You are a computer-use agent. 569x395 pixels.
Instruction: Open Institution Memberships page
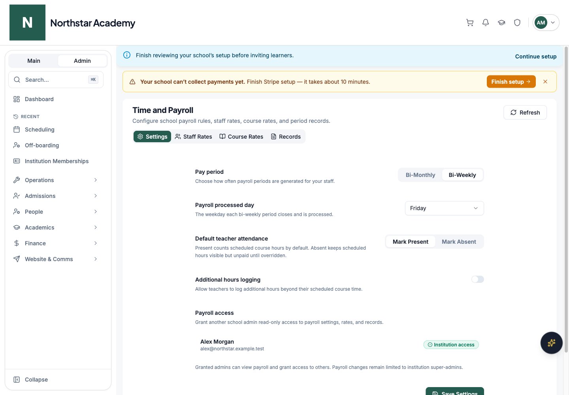coord(58,161)
